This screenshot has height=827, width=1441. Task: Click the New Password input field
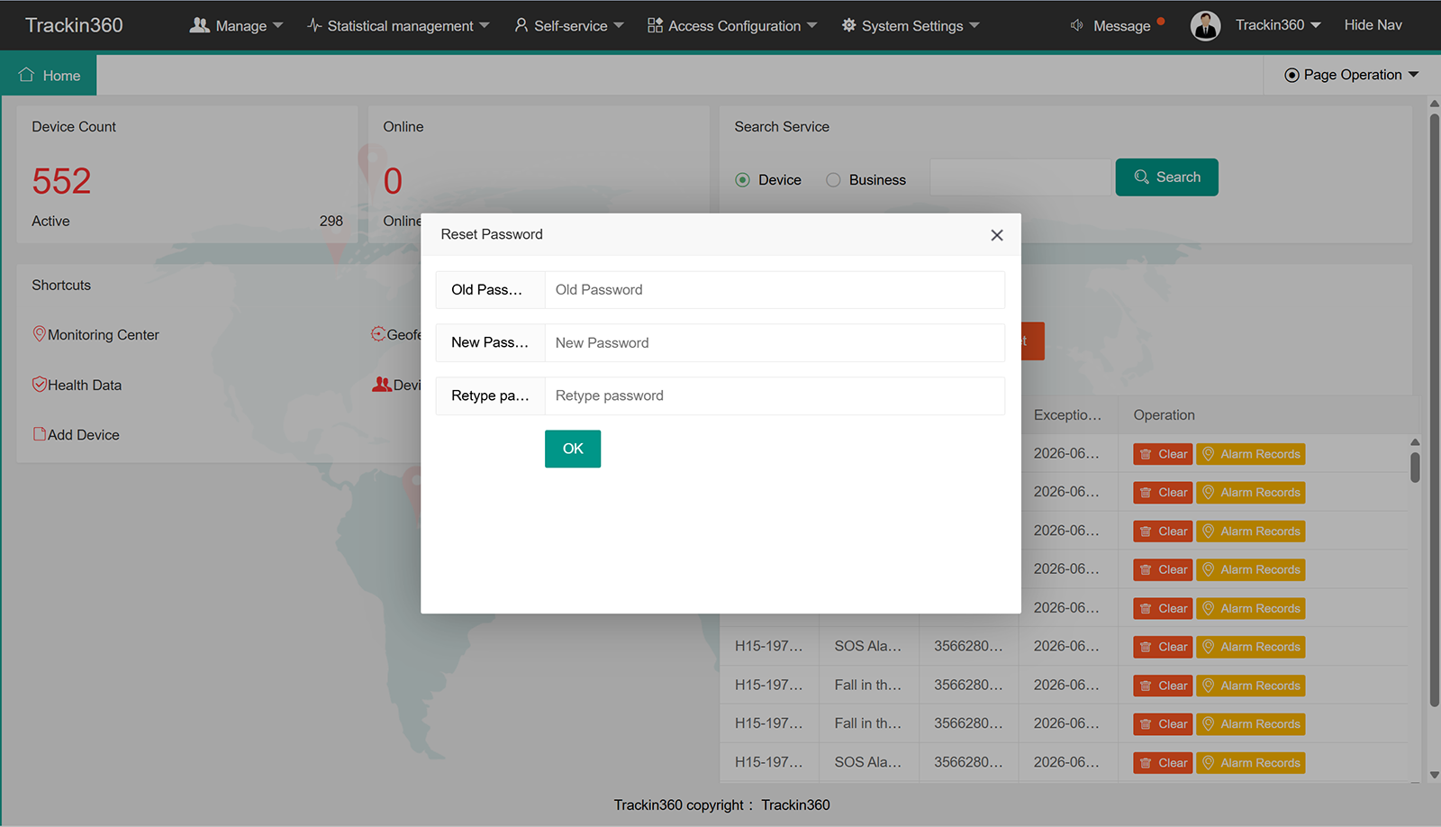(775, 342)
